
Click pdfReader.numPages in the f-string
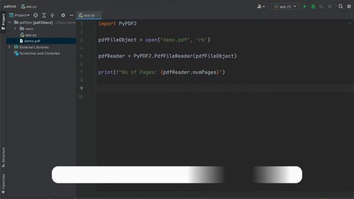point(190,72)
